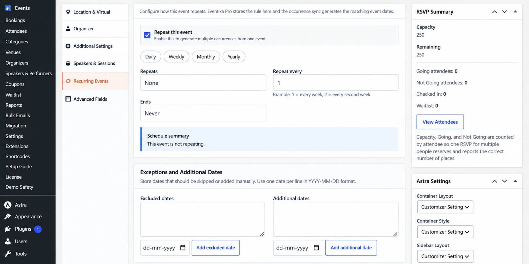
Task: Click the Additional dates text area
Action: 336,219
